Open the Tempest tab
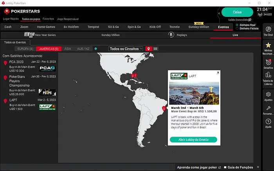Image resolution: width=274 pixels, height=171 pixels. click(93, 27)
